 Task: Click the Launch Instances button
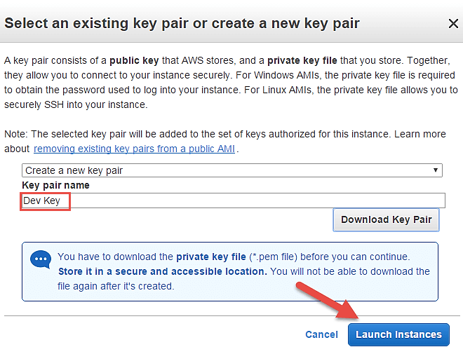tap(398, 334)
